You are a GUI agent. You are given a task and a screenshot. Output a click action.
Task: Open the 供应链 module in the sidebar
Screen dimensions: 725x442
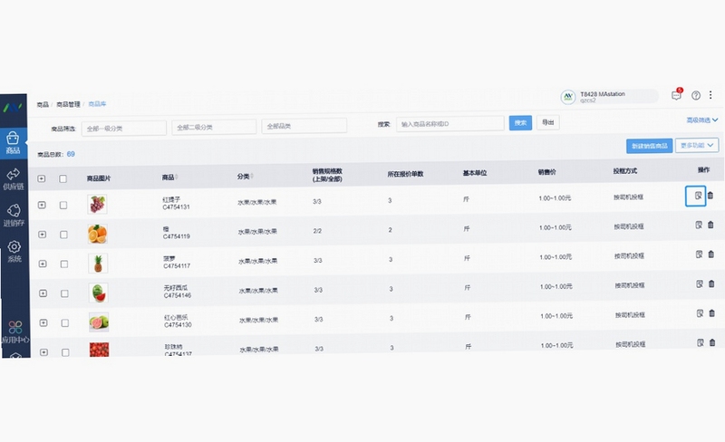13,179
